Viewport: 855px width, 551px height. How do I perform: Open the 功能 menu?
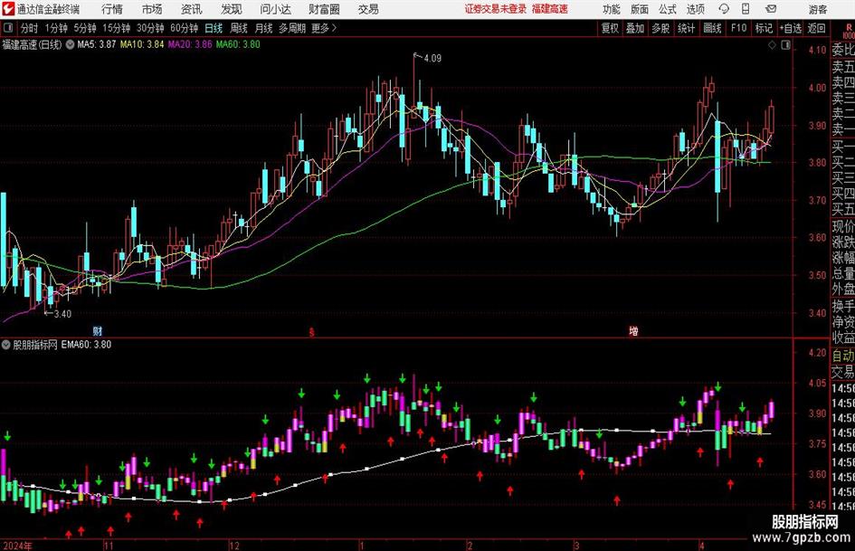(x=612, y=9)
